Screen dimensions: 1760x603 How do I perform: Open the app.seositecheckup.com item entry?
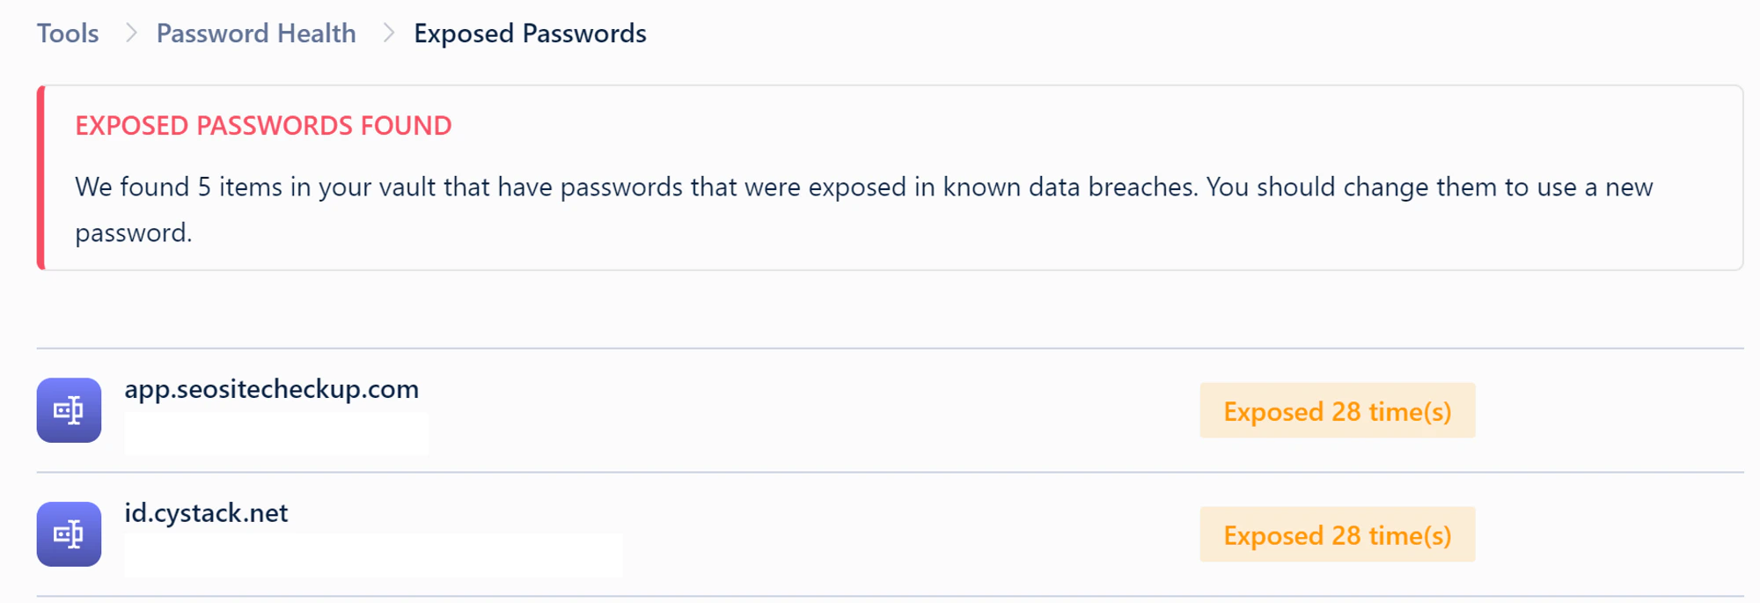[272, 389]
